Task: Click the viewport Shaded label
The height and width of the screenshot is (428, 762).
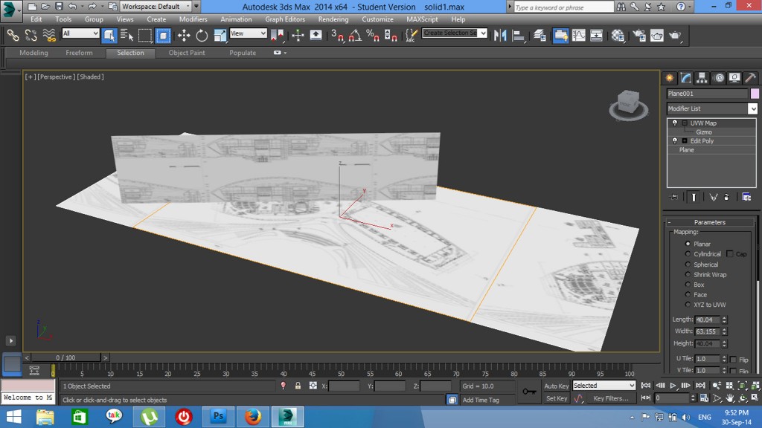Action: click(x=90, y=77)
